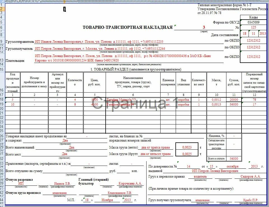Click the recipient name "Крабс П.Р."
The width and height of the screenshot is (269, 207).
[251, 200]
